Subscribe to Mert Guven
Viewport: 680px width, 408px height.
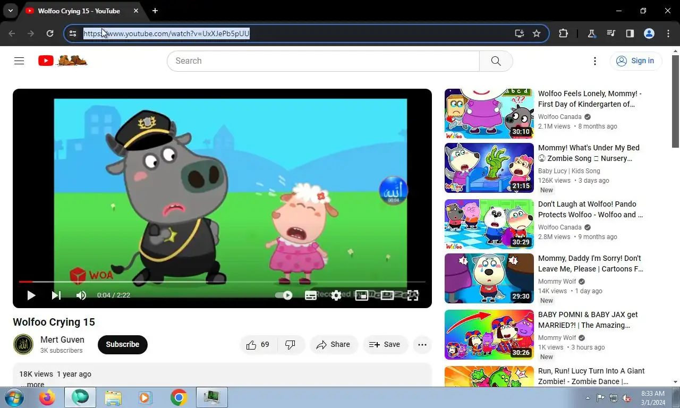[123, 344]
